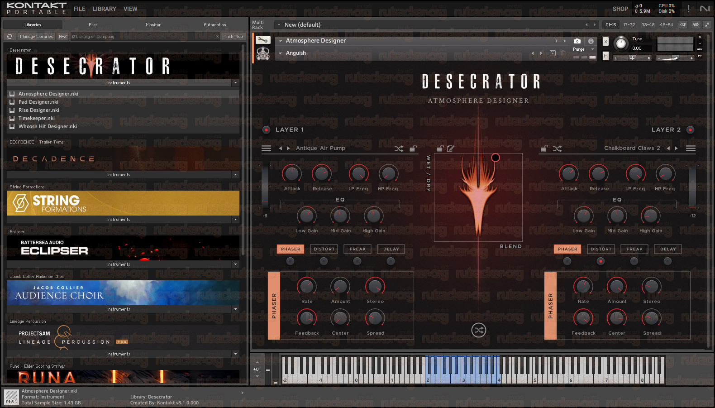Click the Library or Company search field
The height and width of the screenshot is (408, 715).
pos(145,37)
